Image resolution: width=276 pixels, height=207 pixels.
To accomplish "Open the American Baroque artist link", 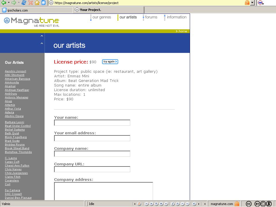I will [18, 79].
